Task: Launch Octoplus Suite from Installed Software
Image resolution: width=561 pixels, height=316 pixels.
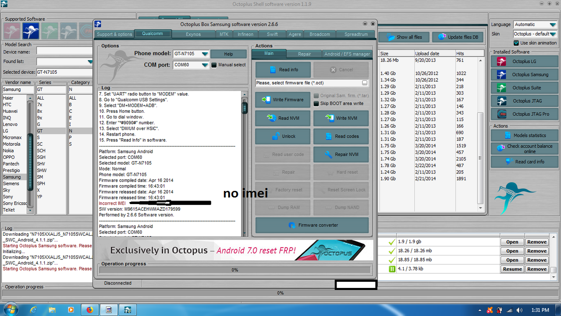Action: click(x=524, y=88)
